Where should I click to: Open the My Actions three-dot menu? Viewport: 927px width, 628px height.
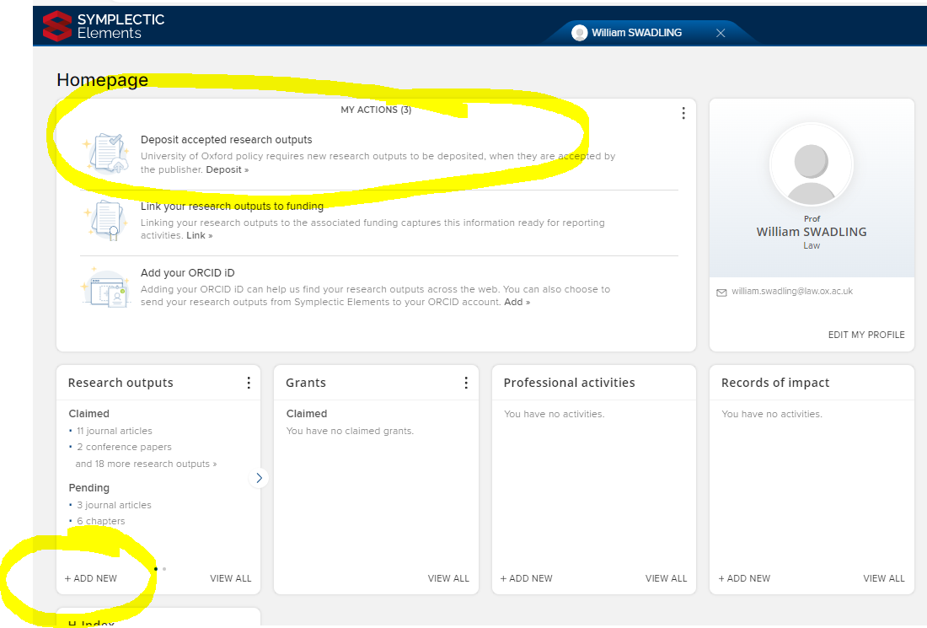[683, 113]
